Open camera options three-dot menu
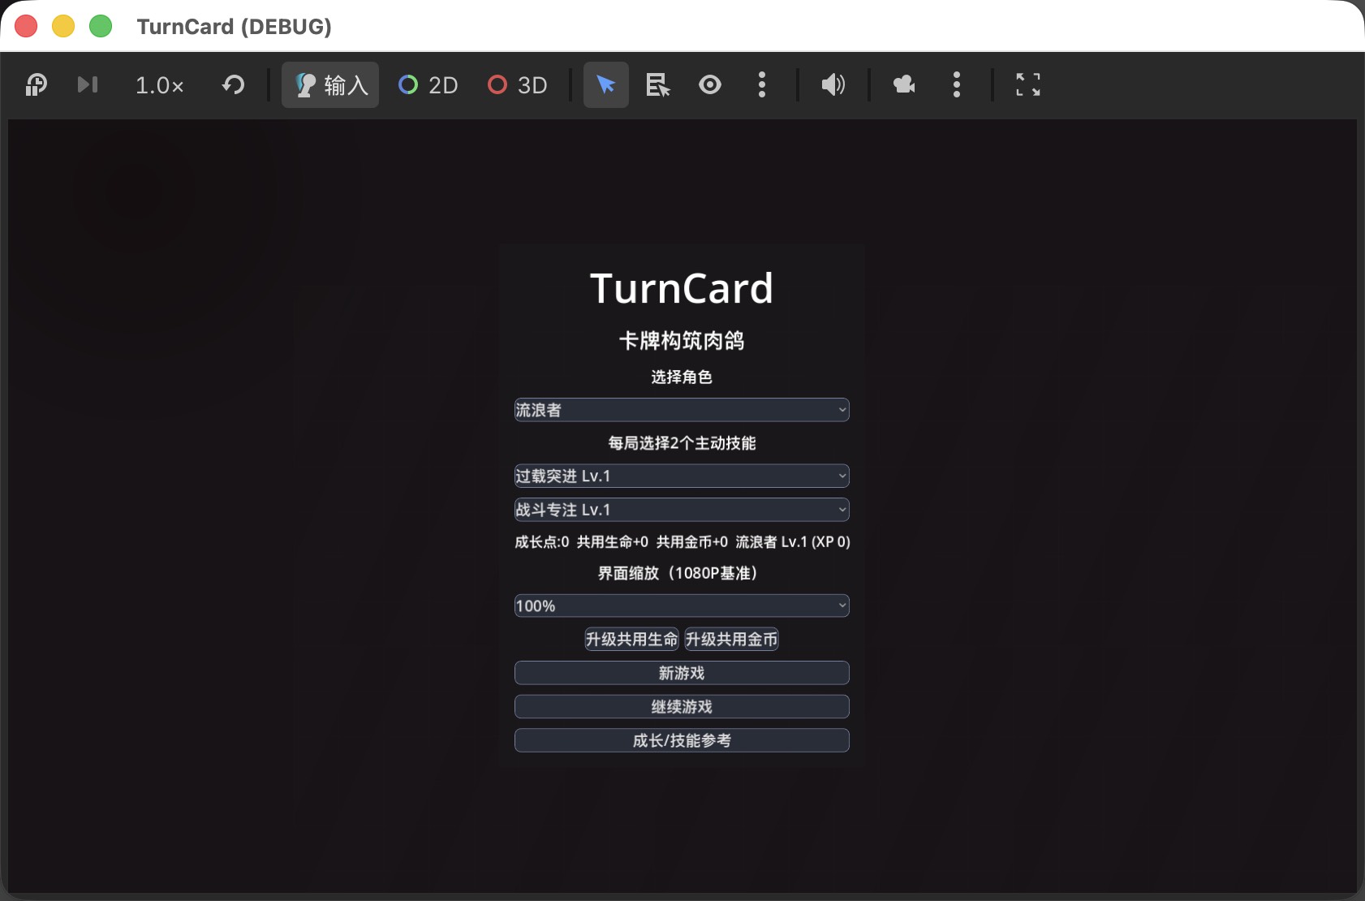Image resolution: width=1365 pixels, height=901 pixels. pyautogui.click(x=957, y=84)
